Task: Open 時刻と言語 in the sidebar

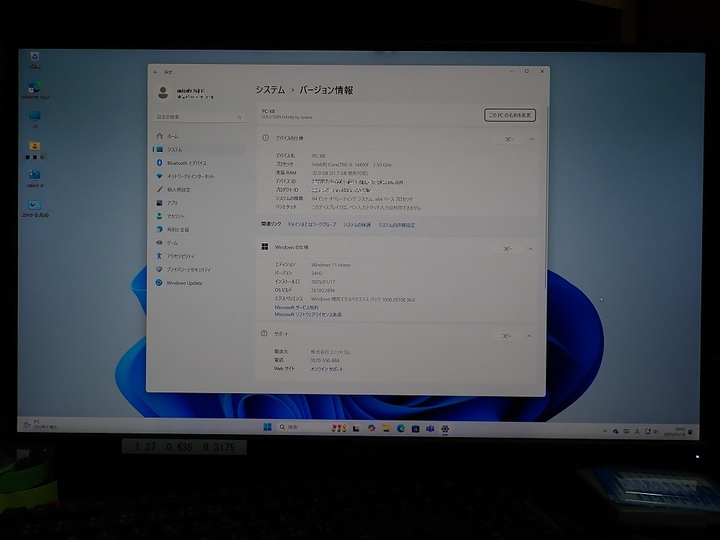Action: (199, 230)
